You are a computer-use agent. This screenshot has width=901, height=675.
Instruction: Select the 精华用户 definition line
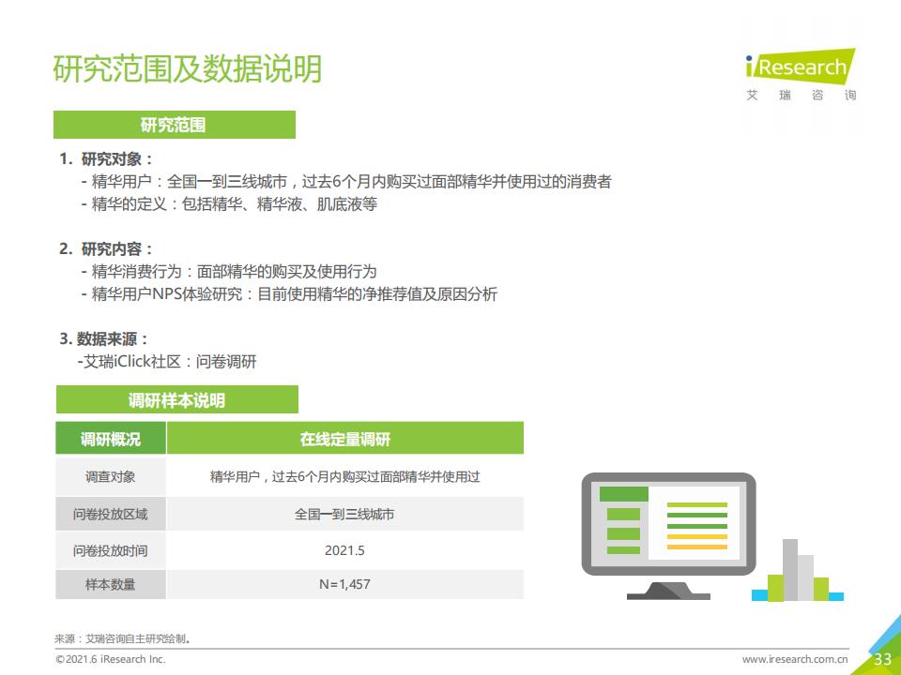[x=346, y=182]
